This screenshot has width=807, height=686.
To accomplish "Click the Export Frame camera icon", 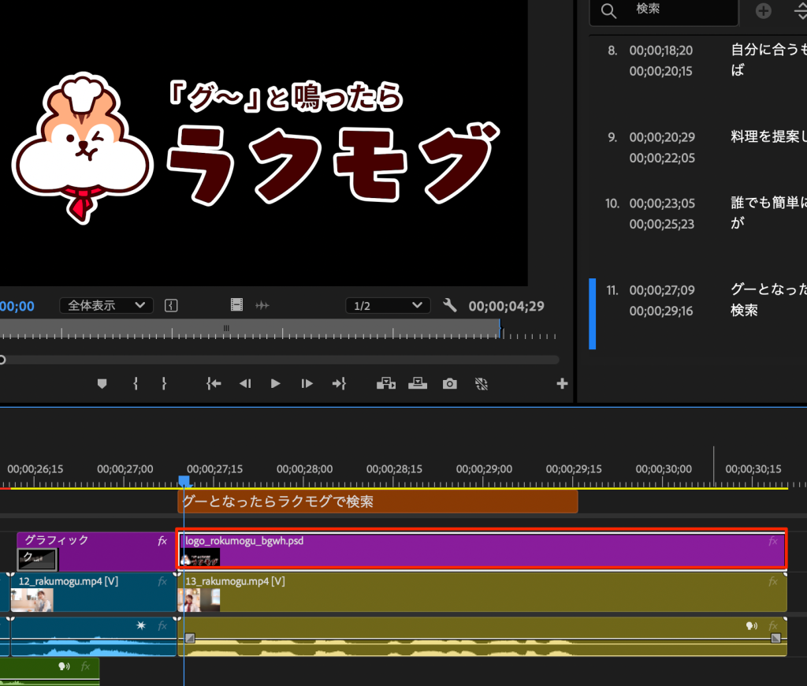I will point(449,384).
